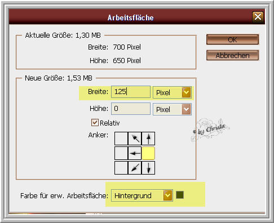Select the highlighted middle-right anchor cell
The image size is (274, 223).
(148, 153)
